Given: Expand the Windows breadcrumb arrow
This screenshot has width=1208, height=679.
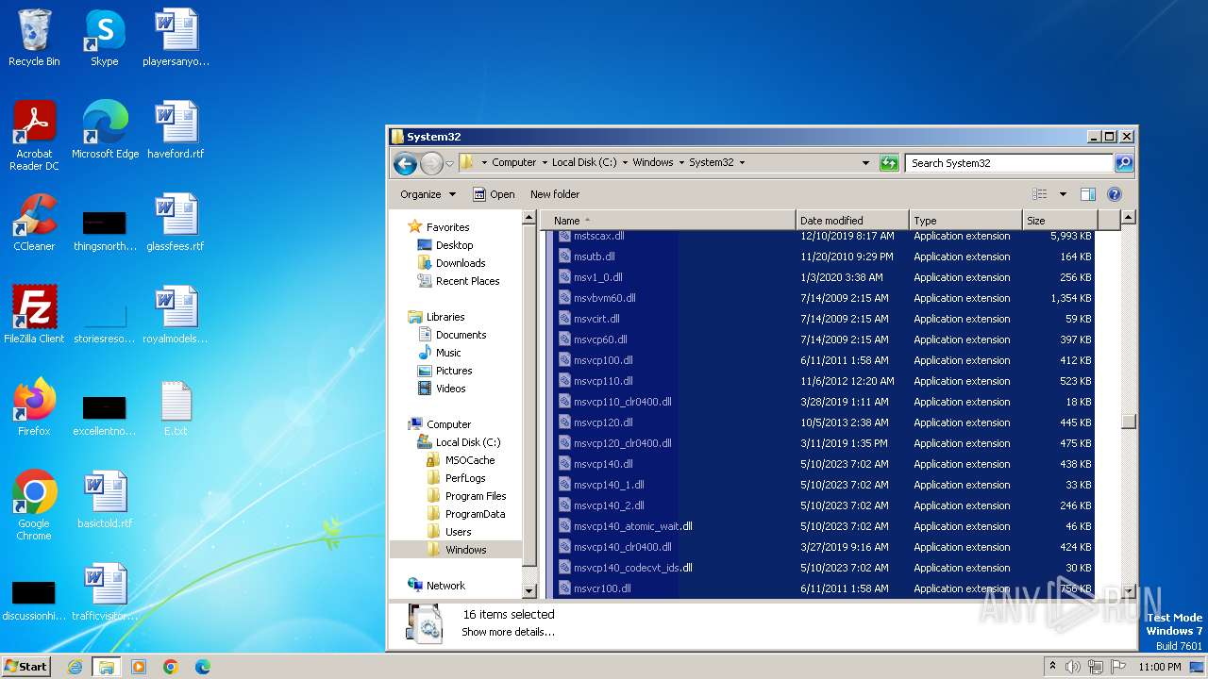Looking at the screenshot, I should pos(681,163).
